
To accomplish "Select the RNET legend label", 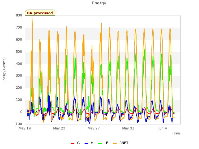I will point(124,143).
